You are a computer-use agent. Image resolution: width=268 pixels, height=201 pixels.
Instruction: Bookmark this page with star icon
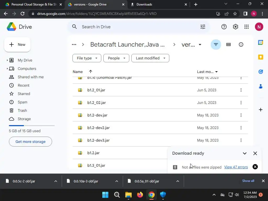pyautogui.click(x=235, y=14)
